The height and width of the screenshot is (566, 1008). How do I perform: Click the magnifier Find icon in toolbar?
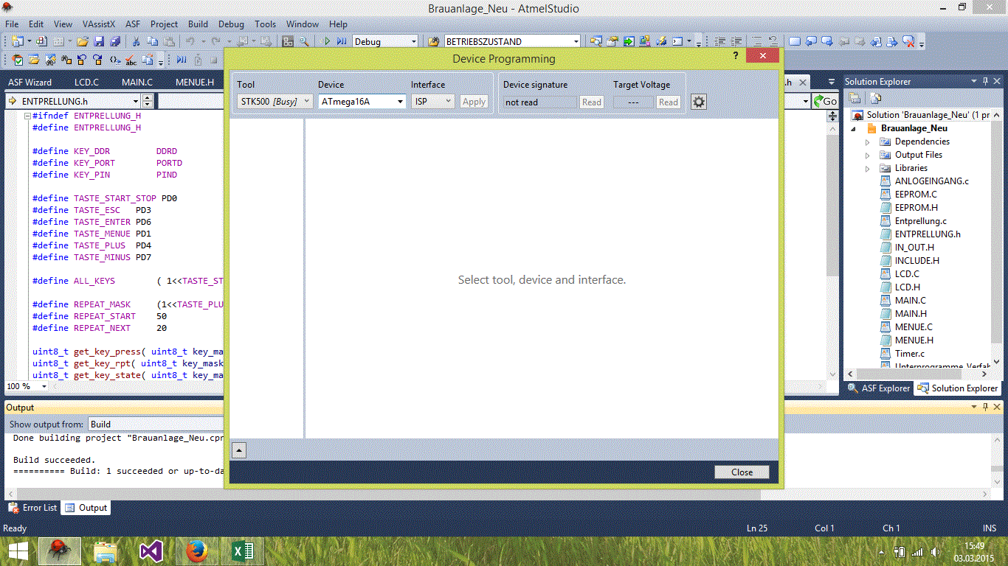click(x=303, y=41)
